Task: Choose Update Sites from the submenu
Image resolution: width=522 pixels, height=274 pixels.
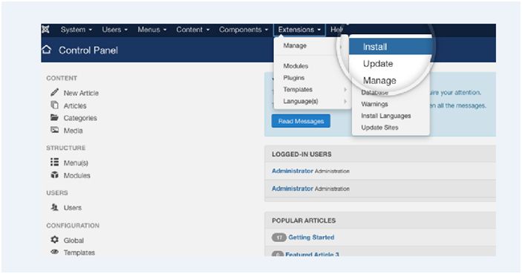Action: [379, 128]
